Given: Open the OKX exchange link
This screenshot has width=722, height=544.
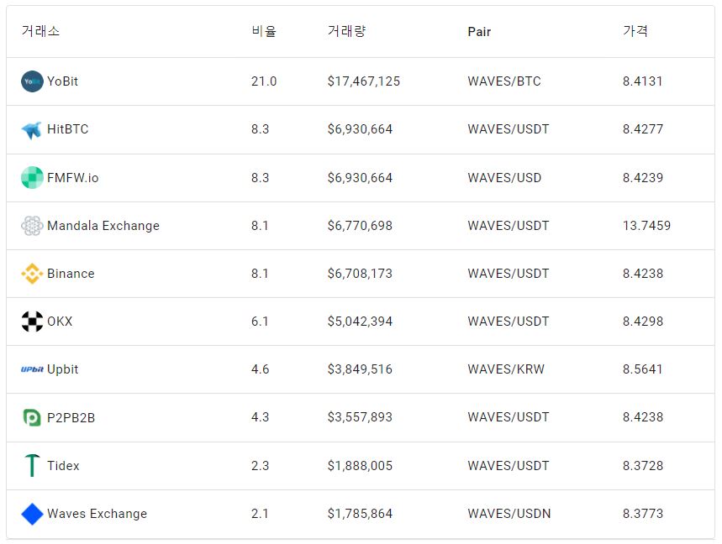Looking at the screenshot, I should pyautogui.click(x=60, y=322).
